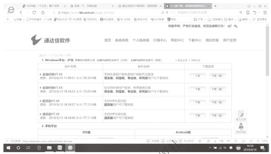Open 帮助中心 in site navigation
The image size is (271, 154).
pos(177,40)
